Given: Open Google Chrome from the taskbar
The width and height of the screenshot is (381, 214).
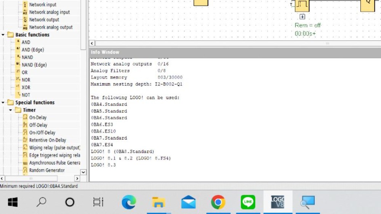Looking at the screenshot, I should [218, 202].
